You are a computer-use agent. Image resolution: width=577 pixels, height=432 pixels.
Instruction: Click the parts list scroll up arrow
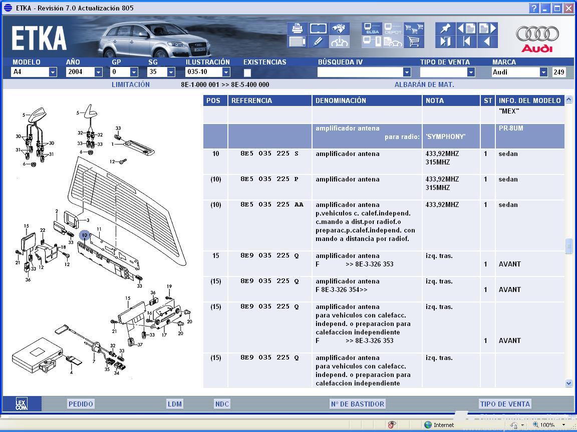click(x=568, y=99)
